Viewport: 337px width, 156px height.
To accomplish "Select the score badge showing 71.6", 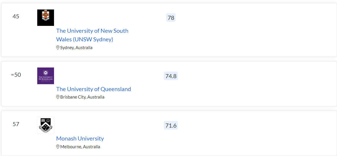I will pyautogui.click(x=171, y=126).
